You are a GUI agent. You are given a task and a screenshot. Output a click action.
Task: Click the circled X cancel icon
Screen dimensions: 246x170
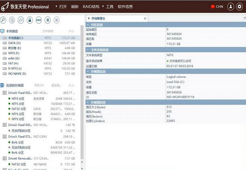pyautogui.click(x=57, y=20)
